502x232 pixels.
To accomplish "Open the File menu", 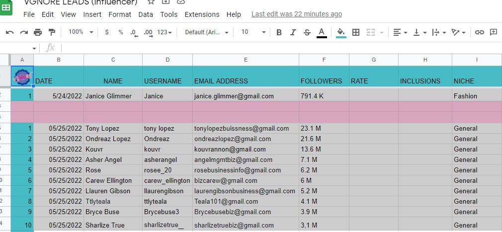I will coord(29,14).
